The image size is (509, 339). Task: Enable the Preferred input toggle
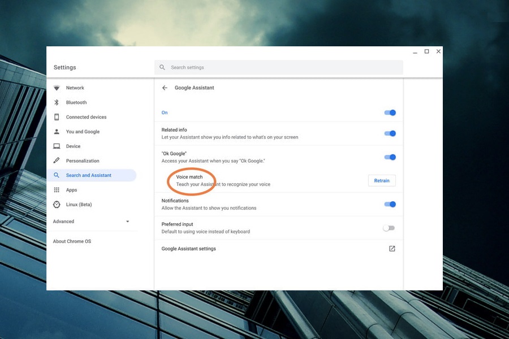tap(389, 228)
